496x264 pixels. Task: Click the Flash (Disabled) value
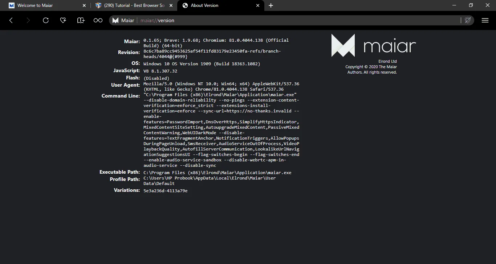(156, 78)
